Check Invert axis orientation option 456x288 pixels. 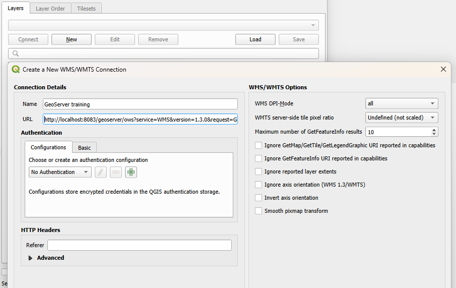pyautogui.click(x=258, y=198)
